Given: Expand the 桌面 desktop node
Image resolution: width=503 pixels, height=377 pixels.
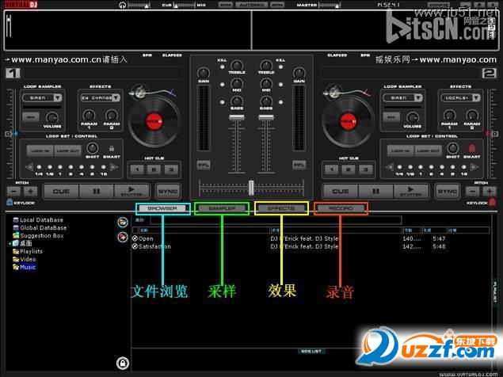Looking at the screenshot, I should [10, 244].
